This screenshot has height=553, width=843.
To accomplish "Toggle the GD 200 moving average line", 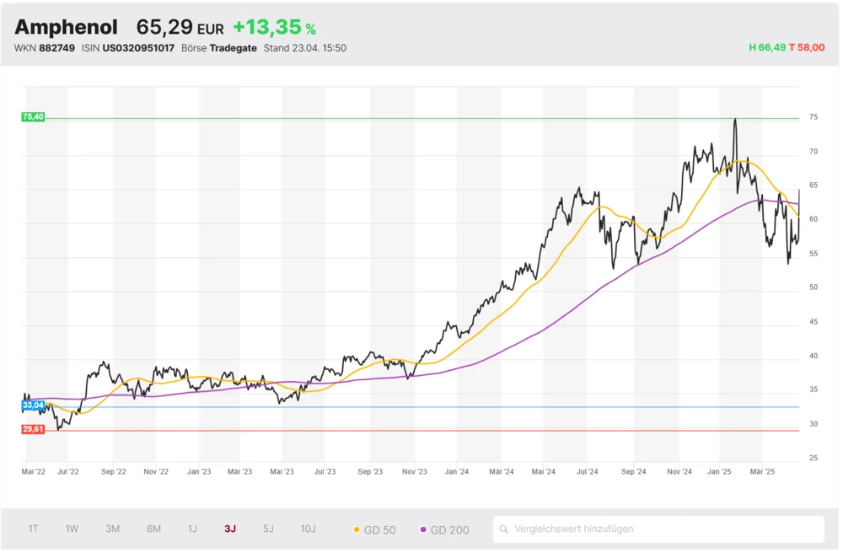I will click(444, 529).
